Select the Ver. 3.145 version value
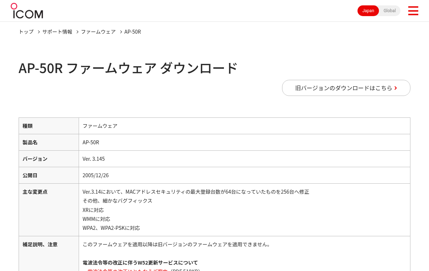The height and width of the screenshot is (271, 429). click(x=94, y=159)
